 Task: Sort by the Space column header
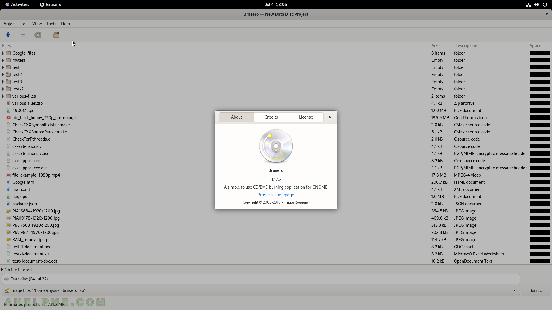click(x=540, y=45)
